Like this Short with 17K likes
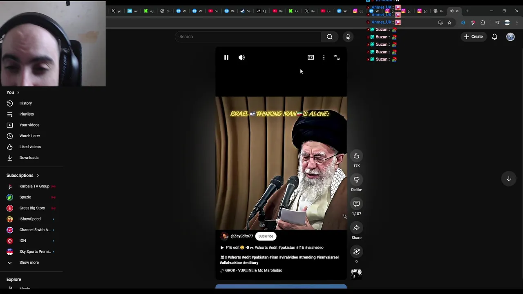 (x=356, y=156)
